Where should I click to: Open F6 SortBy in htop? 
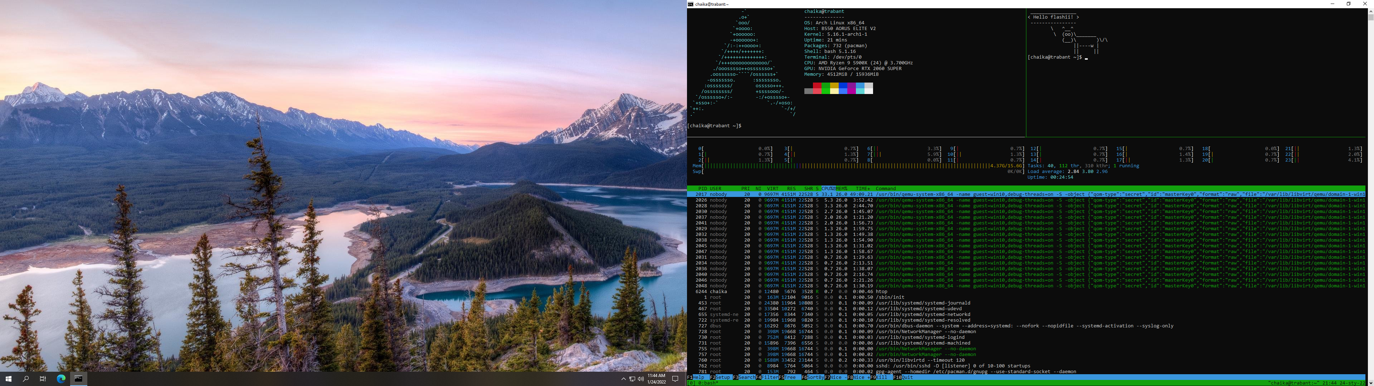click(x=813, y=377)
